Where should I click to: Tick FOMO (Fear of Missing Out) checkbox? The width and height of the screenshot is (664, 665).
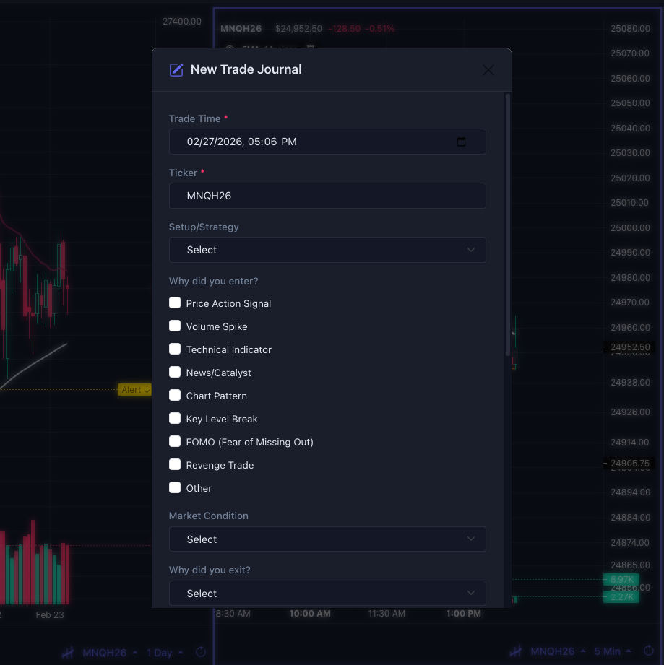point(175,441)
